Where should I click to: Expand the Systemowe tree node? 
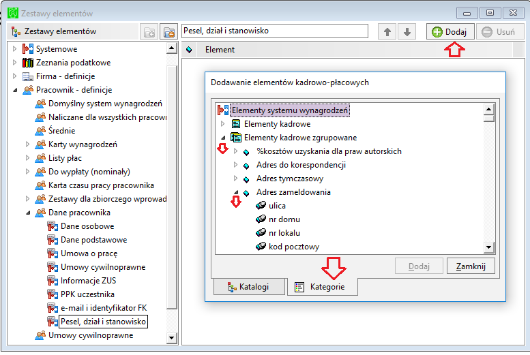pos(14,49)
